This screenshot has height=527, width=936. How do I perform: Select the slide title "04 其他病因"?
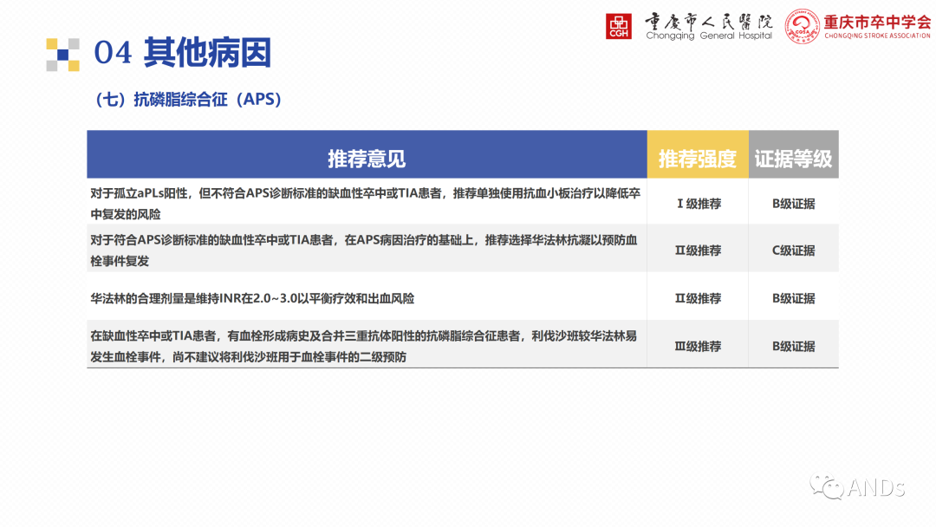183,53
